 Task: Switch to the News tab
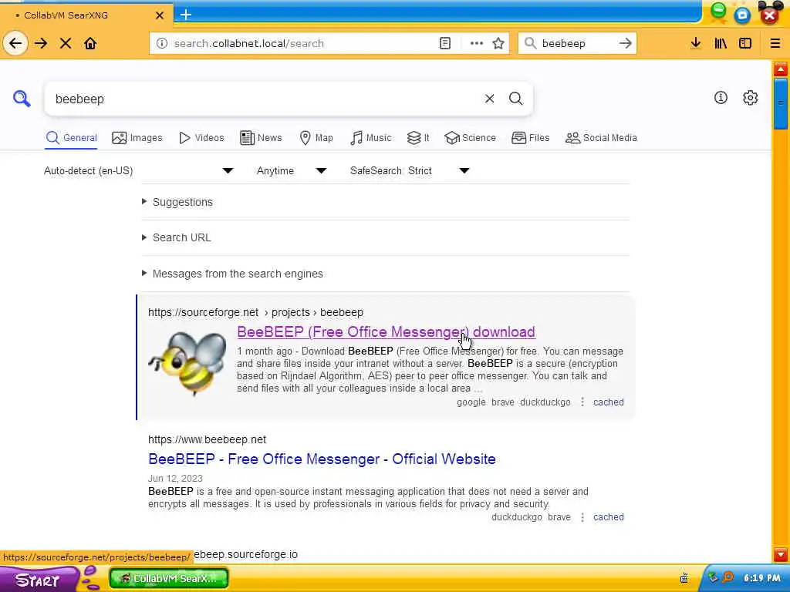[261, 138]
